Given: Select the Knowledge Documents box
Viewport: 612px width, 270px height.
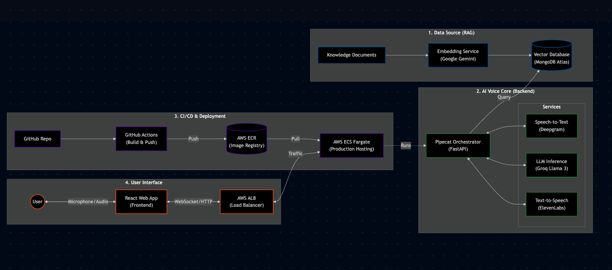Looking at the screenshot, I should [x=352, y=55].
